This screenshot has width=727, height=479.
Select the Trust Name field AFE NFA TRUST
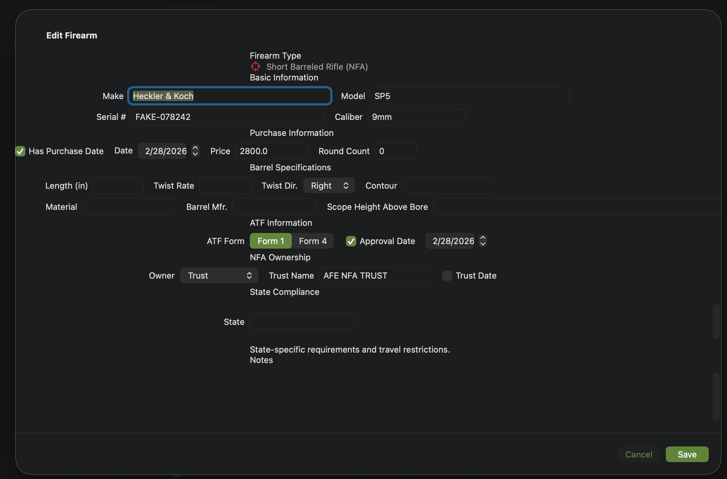375,275
